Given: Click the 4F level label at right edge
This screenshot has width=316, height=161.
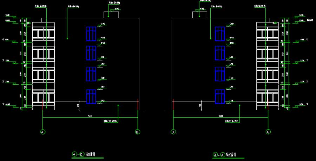Looking at the screenshot, I should (x=307, y=39).
